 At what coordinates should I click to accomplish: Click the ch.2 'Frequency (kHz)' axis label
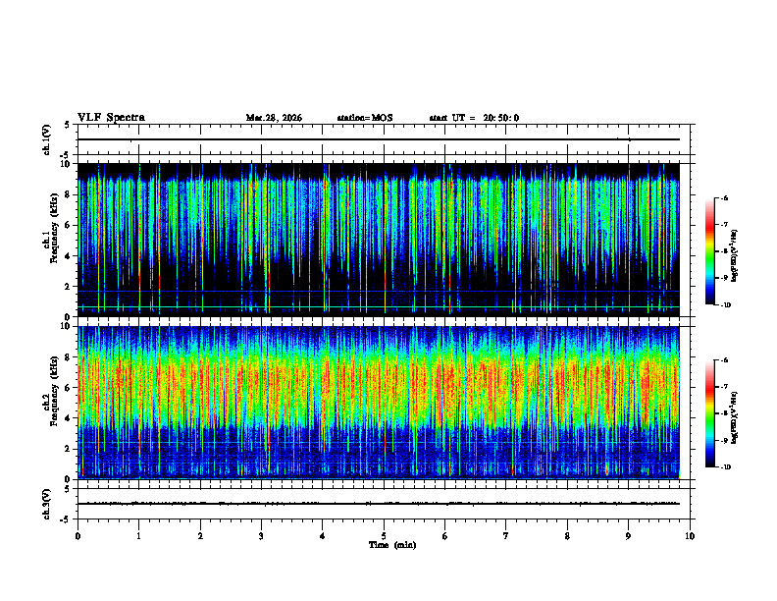[x=54, y=391]
